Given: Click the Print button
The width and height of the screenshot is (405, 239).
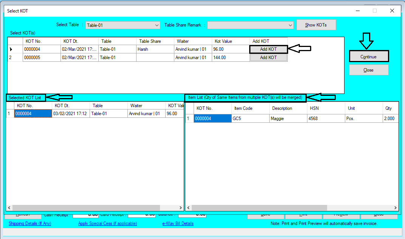Looking at the screenshot, I should (x=303, y=214).
